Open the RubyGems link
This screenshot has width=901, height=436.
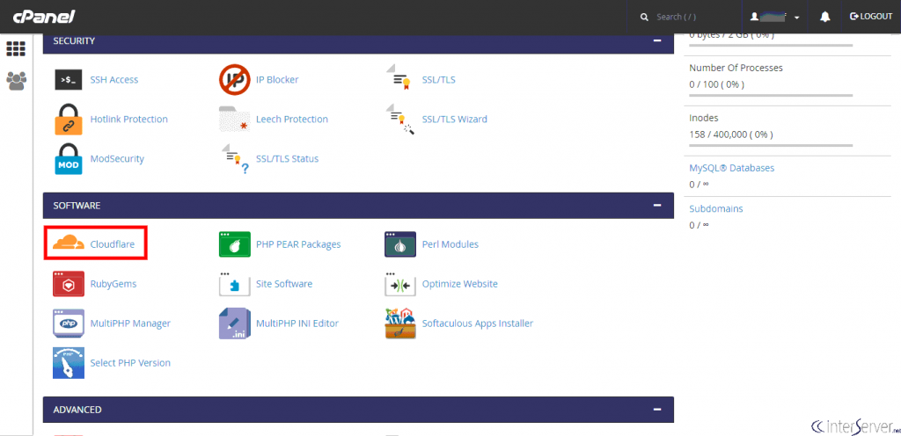(x=114, y=284)
